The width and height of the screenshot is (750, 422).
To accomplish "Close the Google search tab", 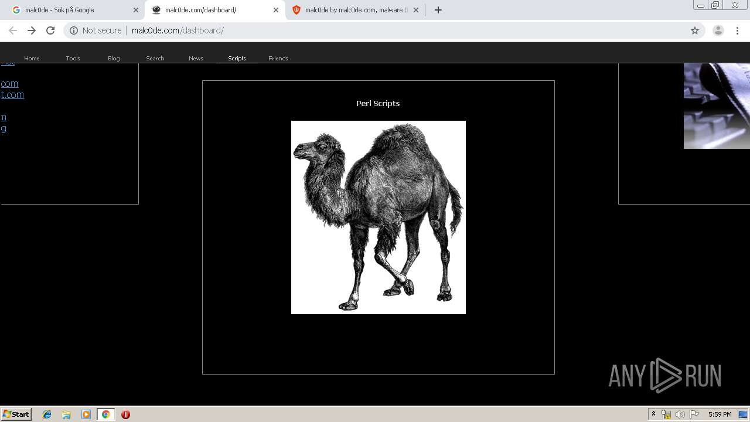I will pos(136,10).
